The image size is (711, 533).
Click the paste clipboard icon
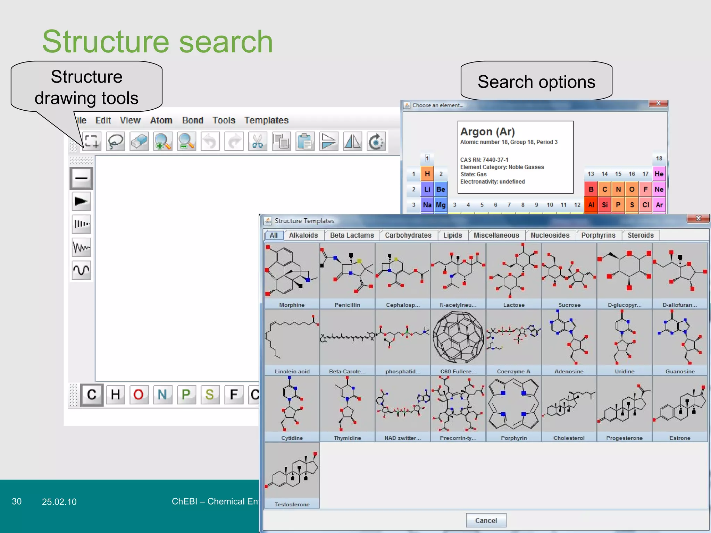(x=305, y=142)
